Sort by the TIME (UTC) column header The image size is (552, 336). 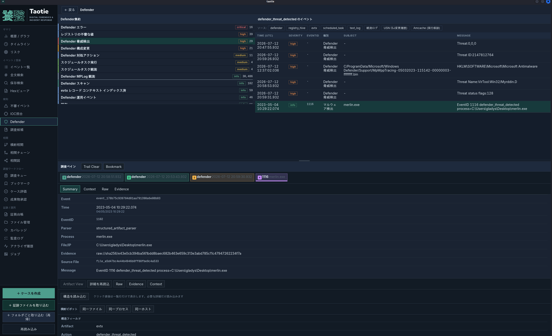pos(265,35)
